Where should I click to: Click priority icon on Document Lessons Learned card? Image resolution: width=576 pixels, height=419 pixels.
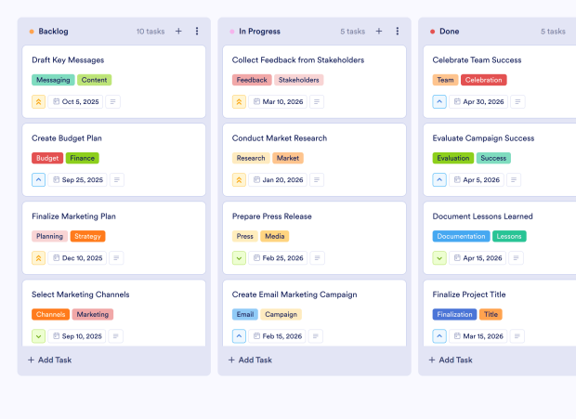[439, 258]
